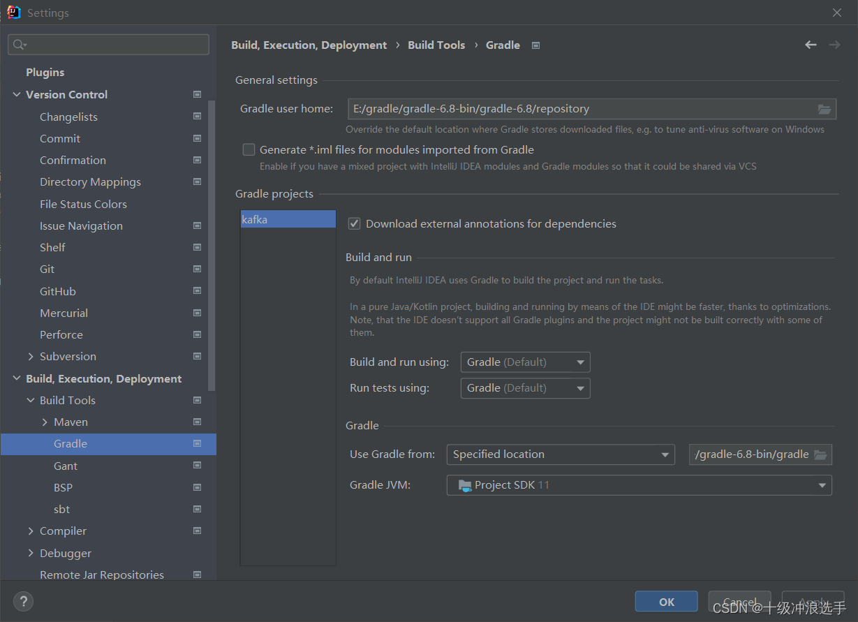This screenshot has width=858, height=622.
Task: Open Use Gradle from dropdown
Action: click(561, 454)
